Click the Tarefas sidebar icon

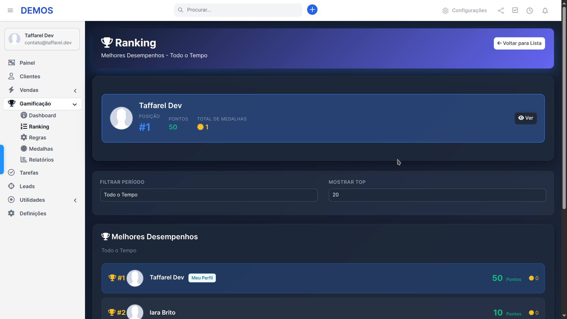(11, 172)
